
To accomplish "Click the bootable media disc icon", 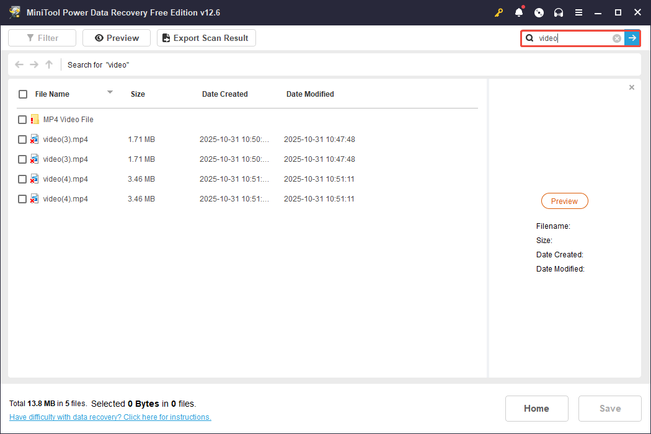I will coord(539,12).
